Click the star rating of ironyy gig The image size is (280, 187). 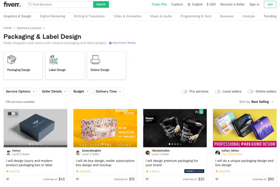(13, 171)
